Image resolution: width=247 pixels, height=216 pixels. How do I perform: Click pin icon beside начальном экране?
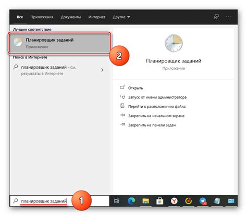click(122, 115)
